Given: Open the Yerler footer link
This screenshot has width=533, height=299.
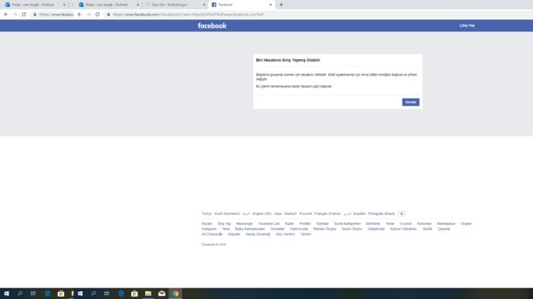Looking at the screenshot, I should pyautogui.click(x=390, y=223).
